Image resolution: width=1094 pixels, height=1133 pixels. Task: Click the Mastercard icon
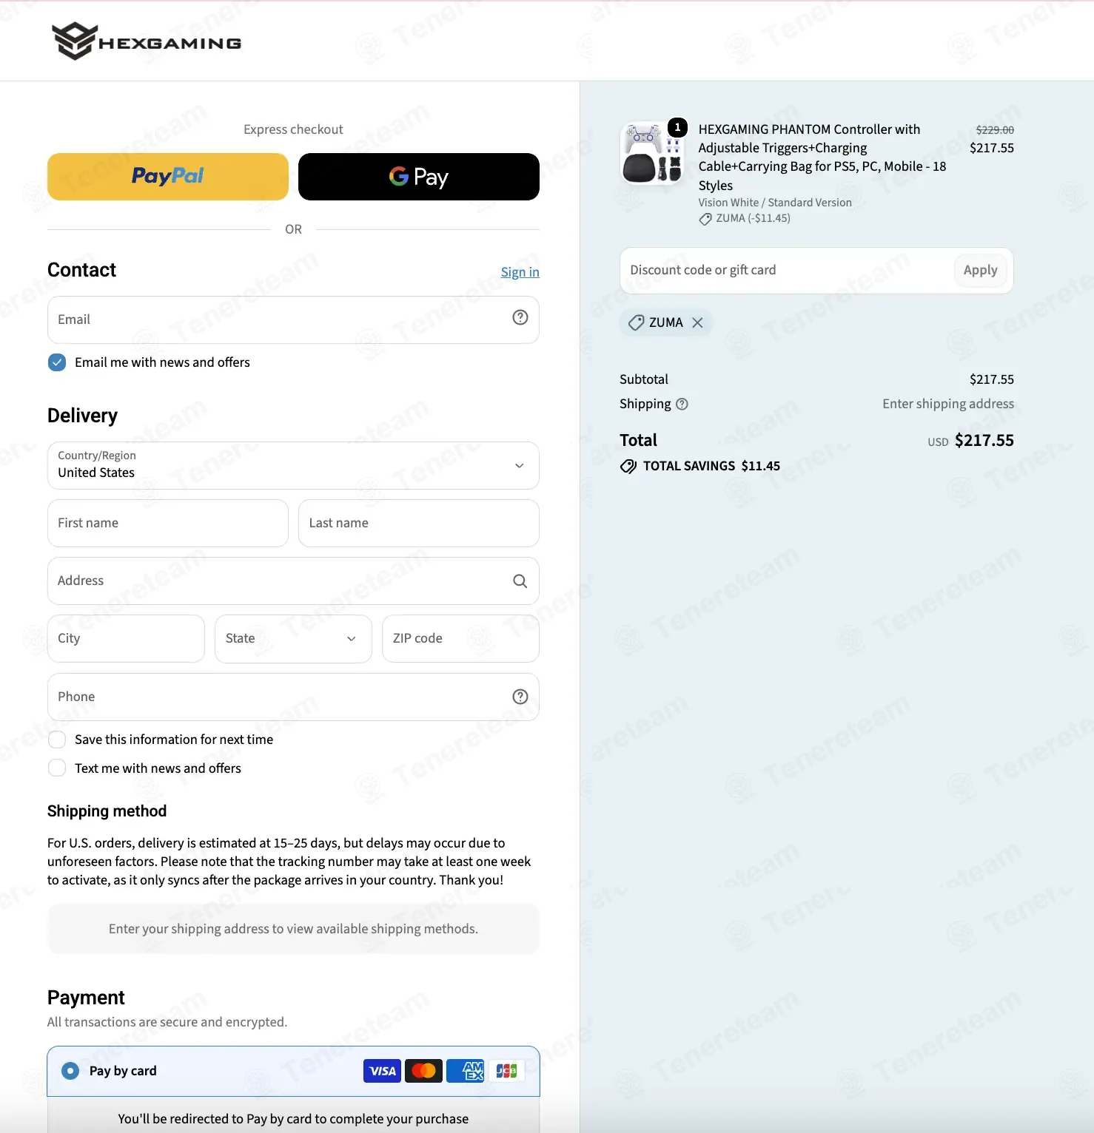pyautogui.click(x=424, y=1071)
